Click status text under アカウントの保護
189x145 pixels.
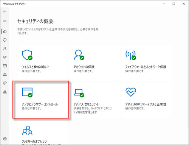(x=83, y=71)
